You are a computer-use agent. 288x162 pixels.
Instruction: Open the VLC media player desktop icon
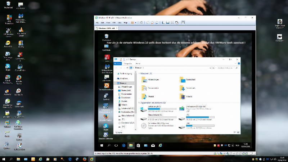coord(21,30)
